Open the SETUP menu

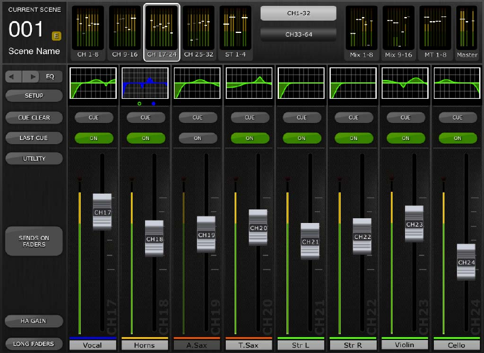(34, 95)
